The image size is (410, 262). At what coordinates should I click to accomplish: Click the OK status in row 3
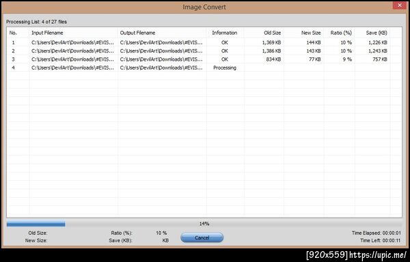click(x=225, y=59)
